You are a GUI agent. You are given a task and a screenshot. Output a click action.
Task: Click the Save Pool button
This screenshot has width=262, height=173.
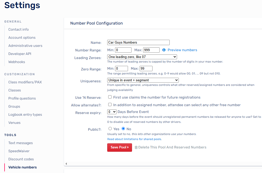point(120,147)
